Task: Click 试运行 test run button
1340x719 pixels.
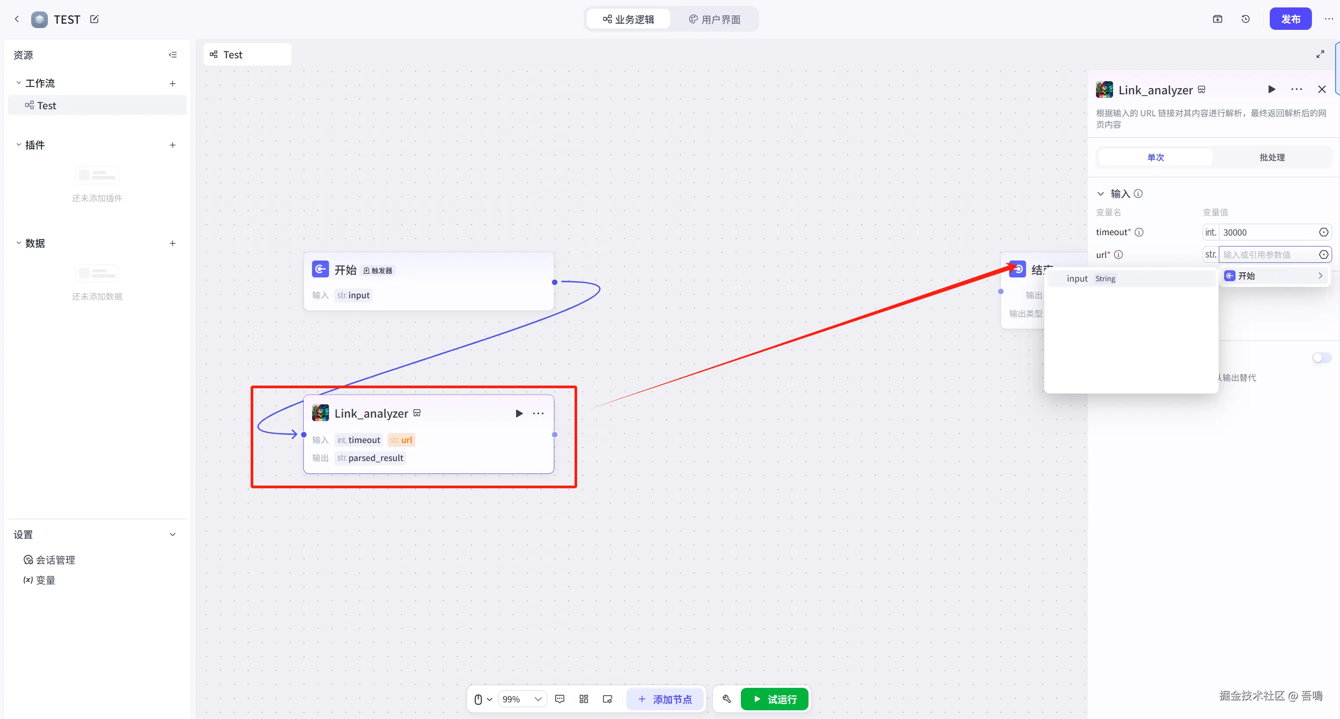Action: [x=775, y=699]
